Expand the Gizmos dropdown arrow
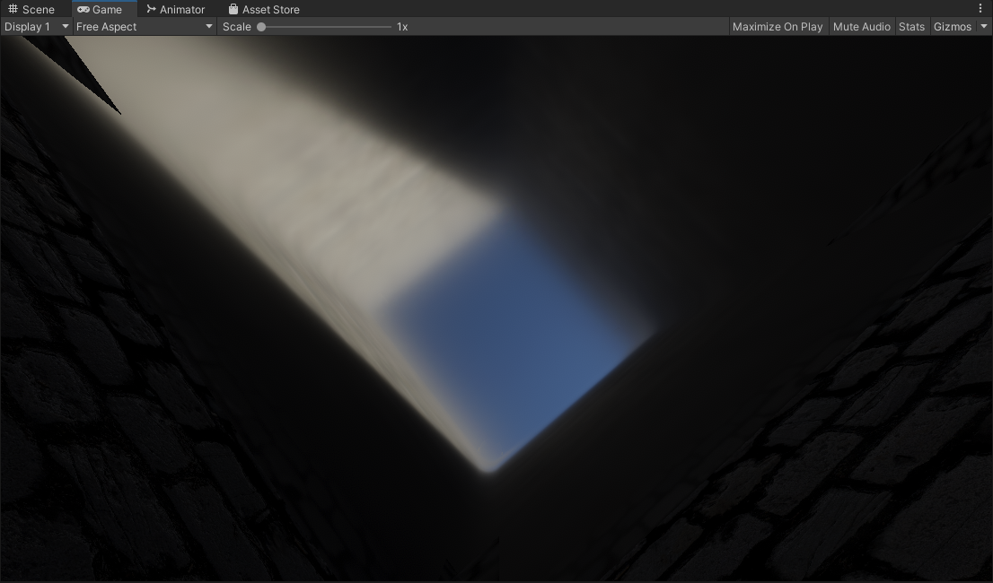The width and height of the screenshot is (993, 583). [984, 27]
